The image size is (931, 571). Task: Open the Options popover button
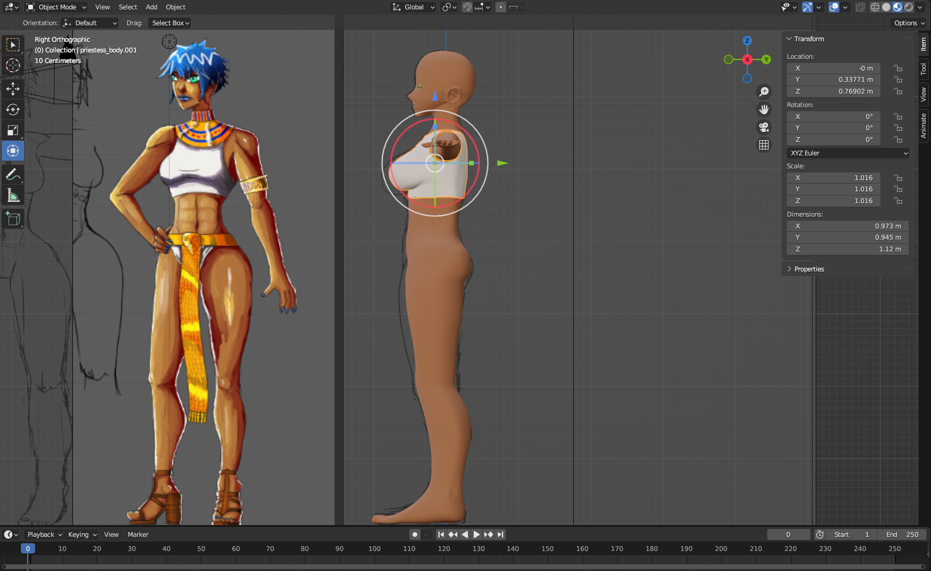pyautogui.click(x=909, y=23)
